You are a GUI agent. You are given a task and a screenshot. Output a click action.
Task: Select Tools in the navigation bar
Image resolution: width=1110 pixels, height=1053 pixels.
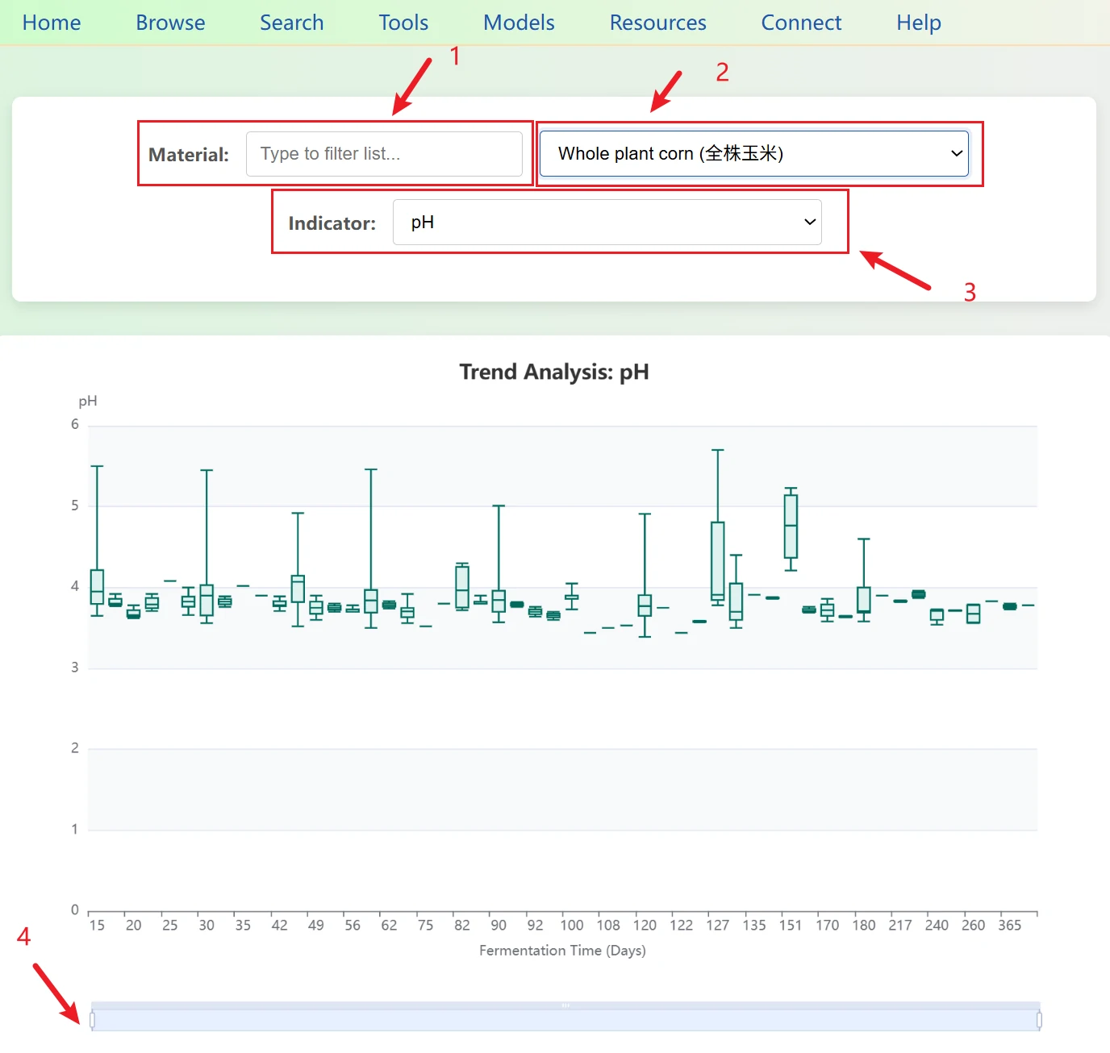click(x=403, y=23)
